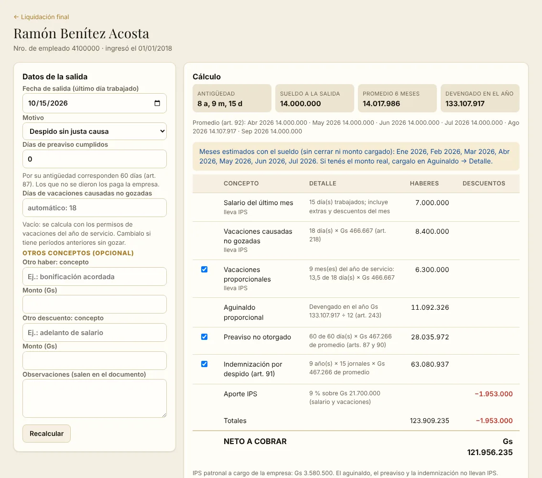
Task: Click the amount 7.000.000
Action: pos(432,203)
